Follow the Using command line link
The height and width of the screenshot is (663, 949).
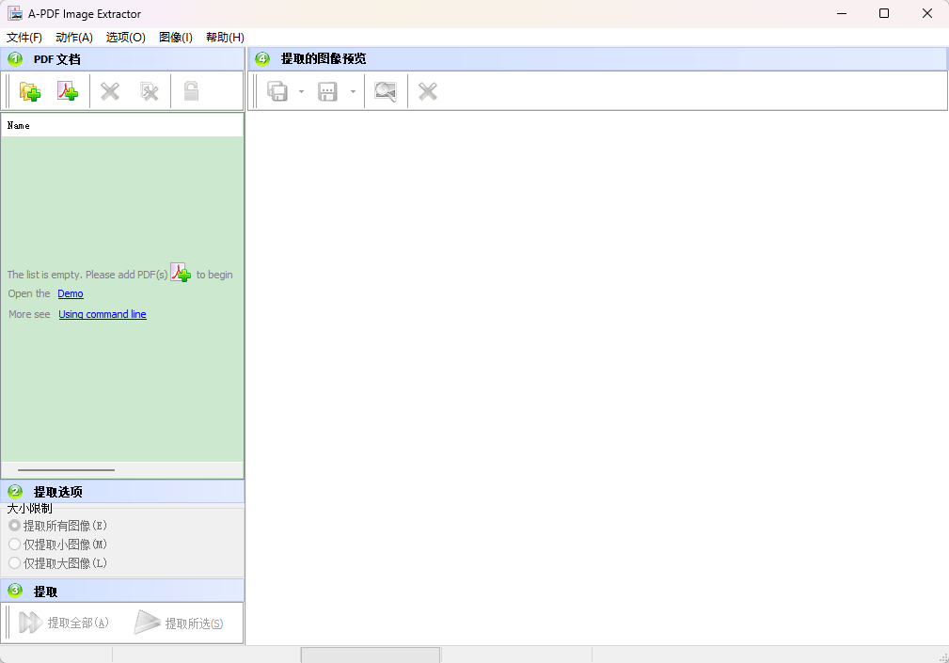click(x=103, y=314)
